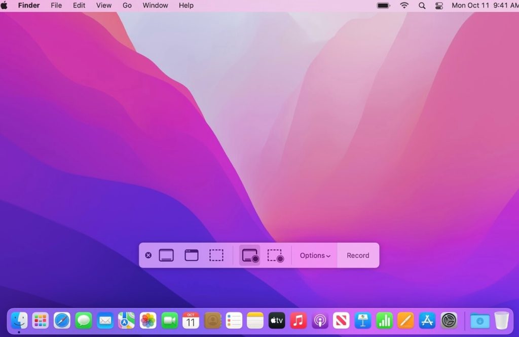Image resolution: width=519 pixels, height=337 pixels.
Task: Open the File menu
Action: 56,5
